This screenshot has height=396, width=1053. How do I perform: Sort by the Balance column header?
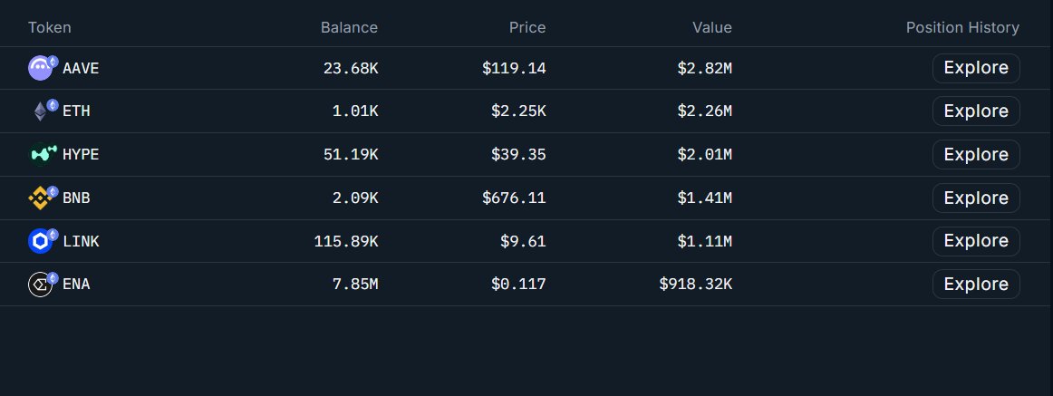pos(349,27)
